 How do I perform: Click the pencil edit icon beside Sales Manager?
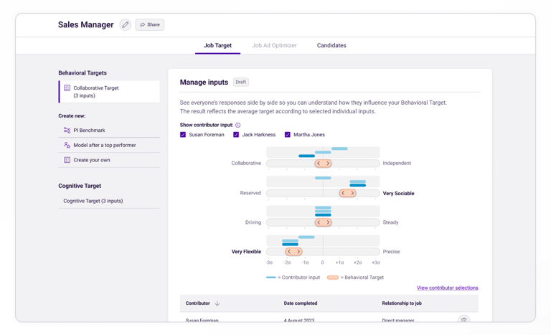pos(126,25)
